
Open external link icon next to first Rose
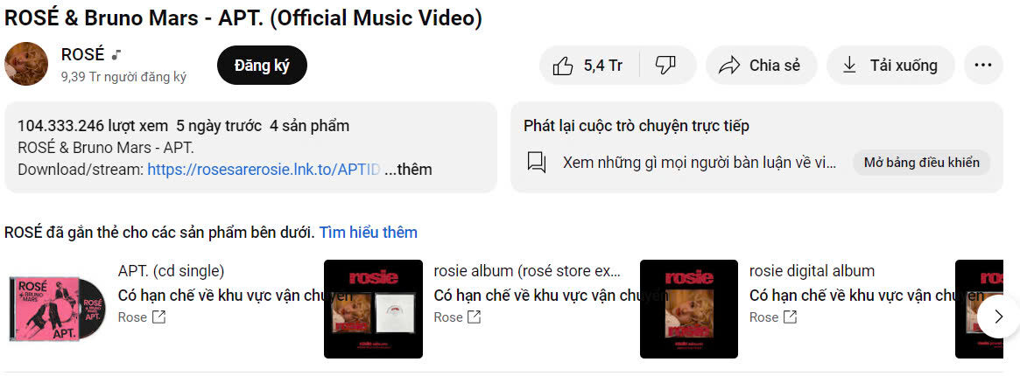pyautogui.click(x=158, y=317)
